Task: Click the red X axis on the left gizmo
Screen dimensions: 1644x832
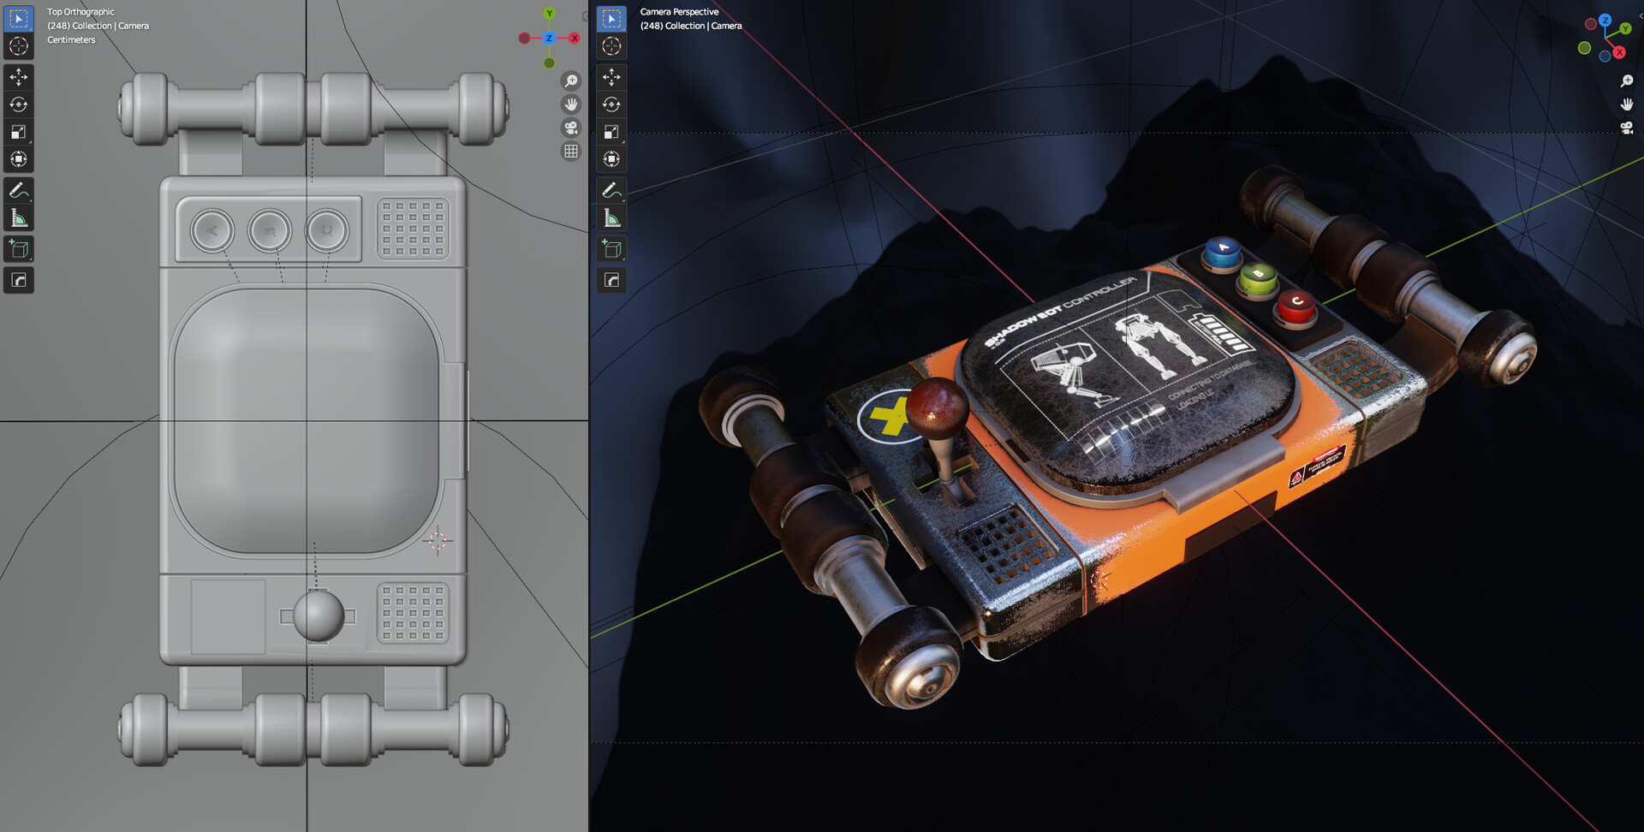Action: tap(575, 38)
